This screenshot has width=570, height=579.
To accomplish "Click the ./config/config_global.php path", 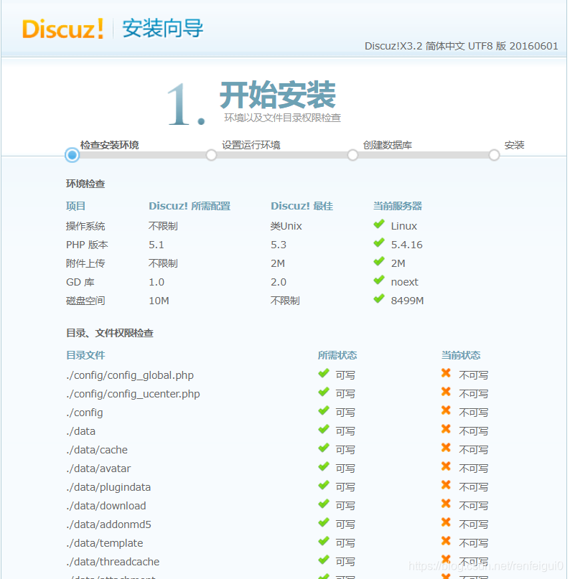I will point(130,375).
